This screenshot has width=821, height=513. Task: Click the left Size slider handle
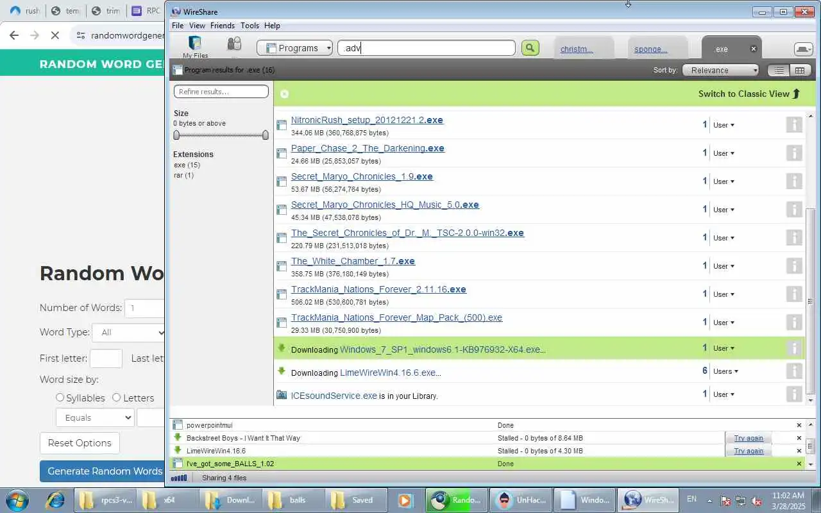point(176,135)
